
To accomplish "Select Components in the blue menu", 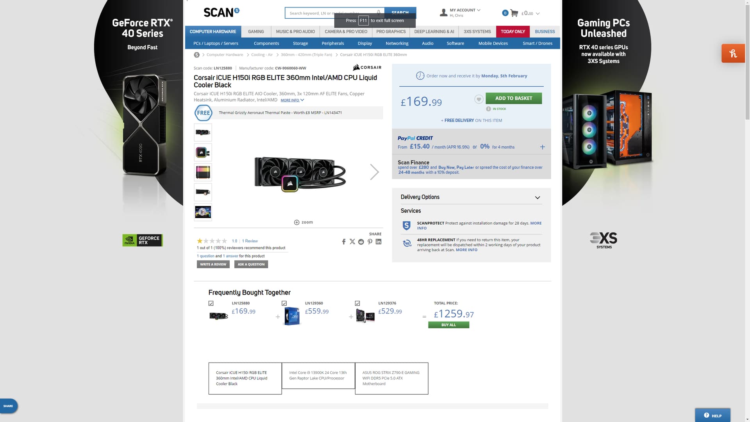I will tap(266, 43).
